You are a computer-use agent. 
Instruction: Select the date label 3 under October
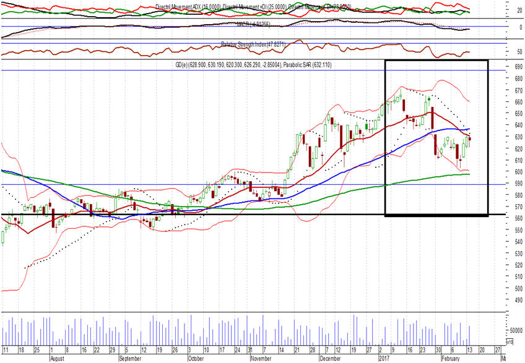pos(189,350)
